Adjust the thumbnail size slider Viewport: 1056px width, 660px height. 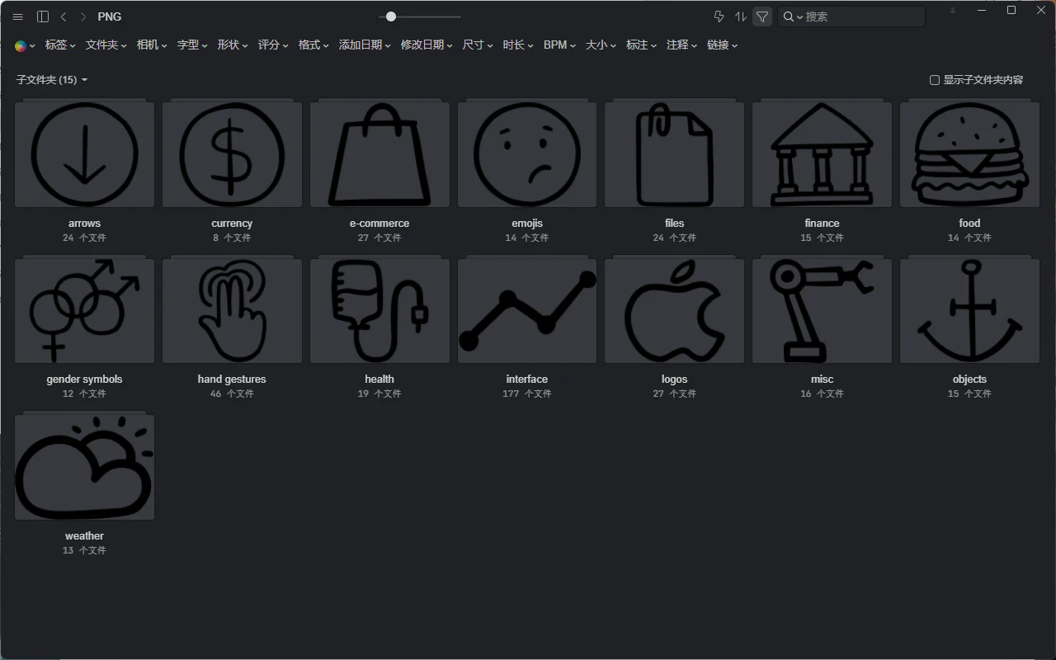[421, 16]
